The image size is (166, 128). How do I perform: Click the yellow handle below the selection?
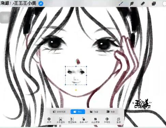(x=76, y=90)
